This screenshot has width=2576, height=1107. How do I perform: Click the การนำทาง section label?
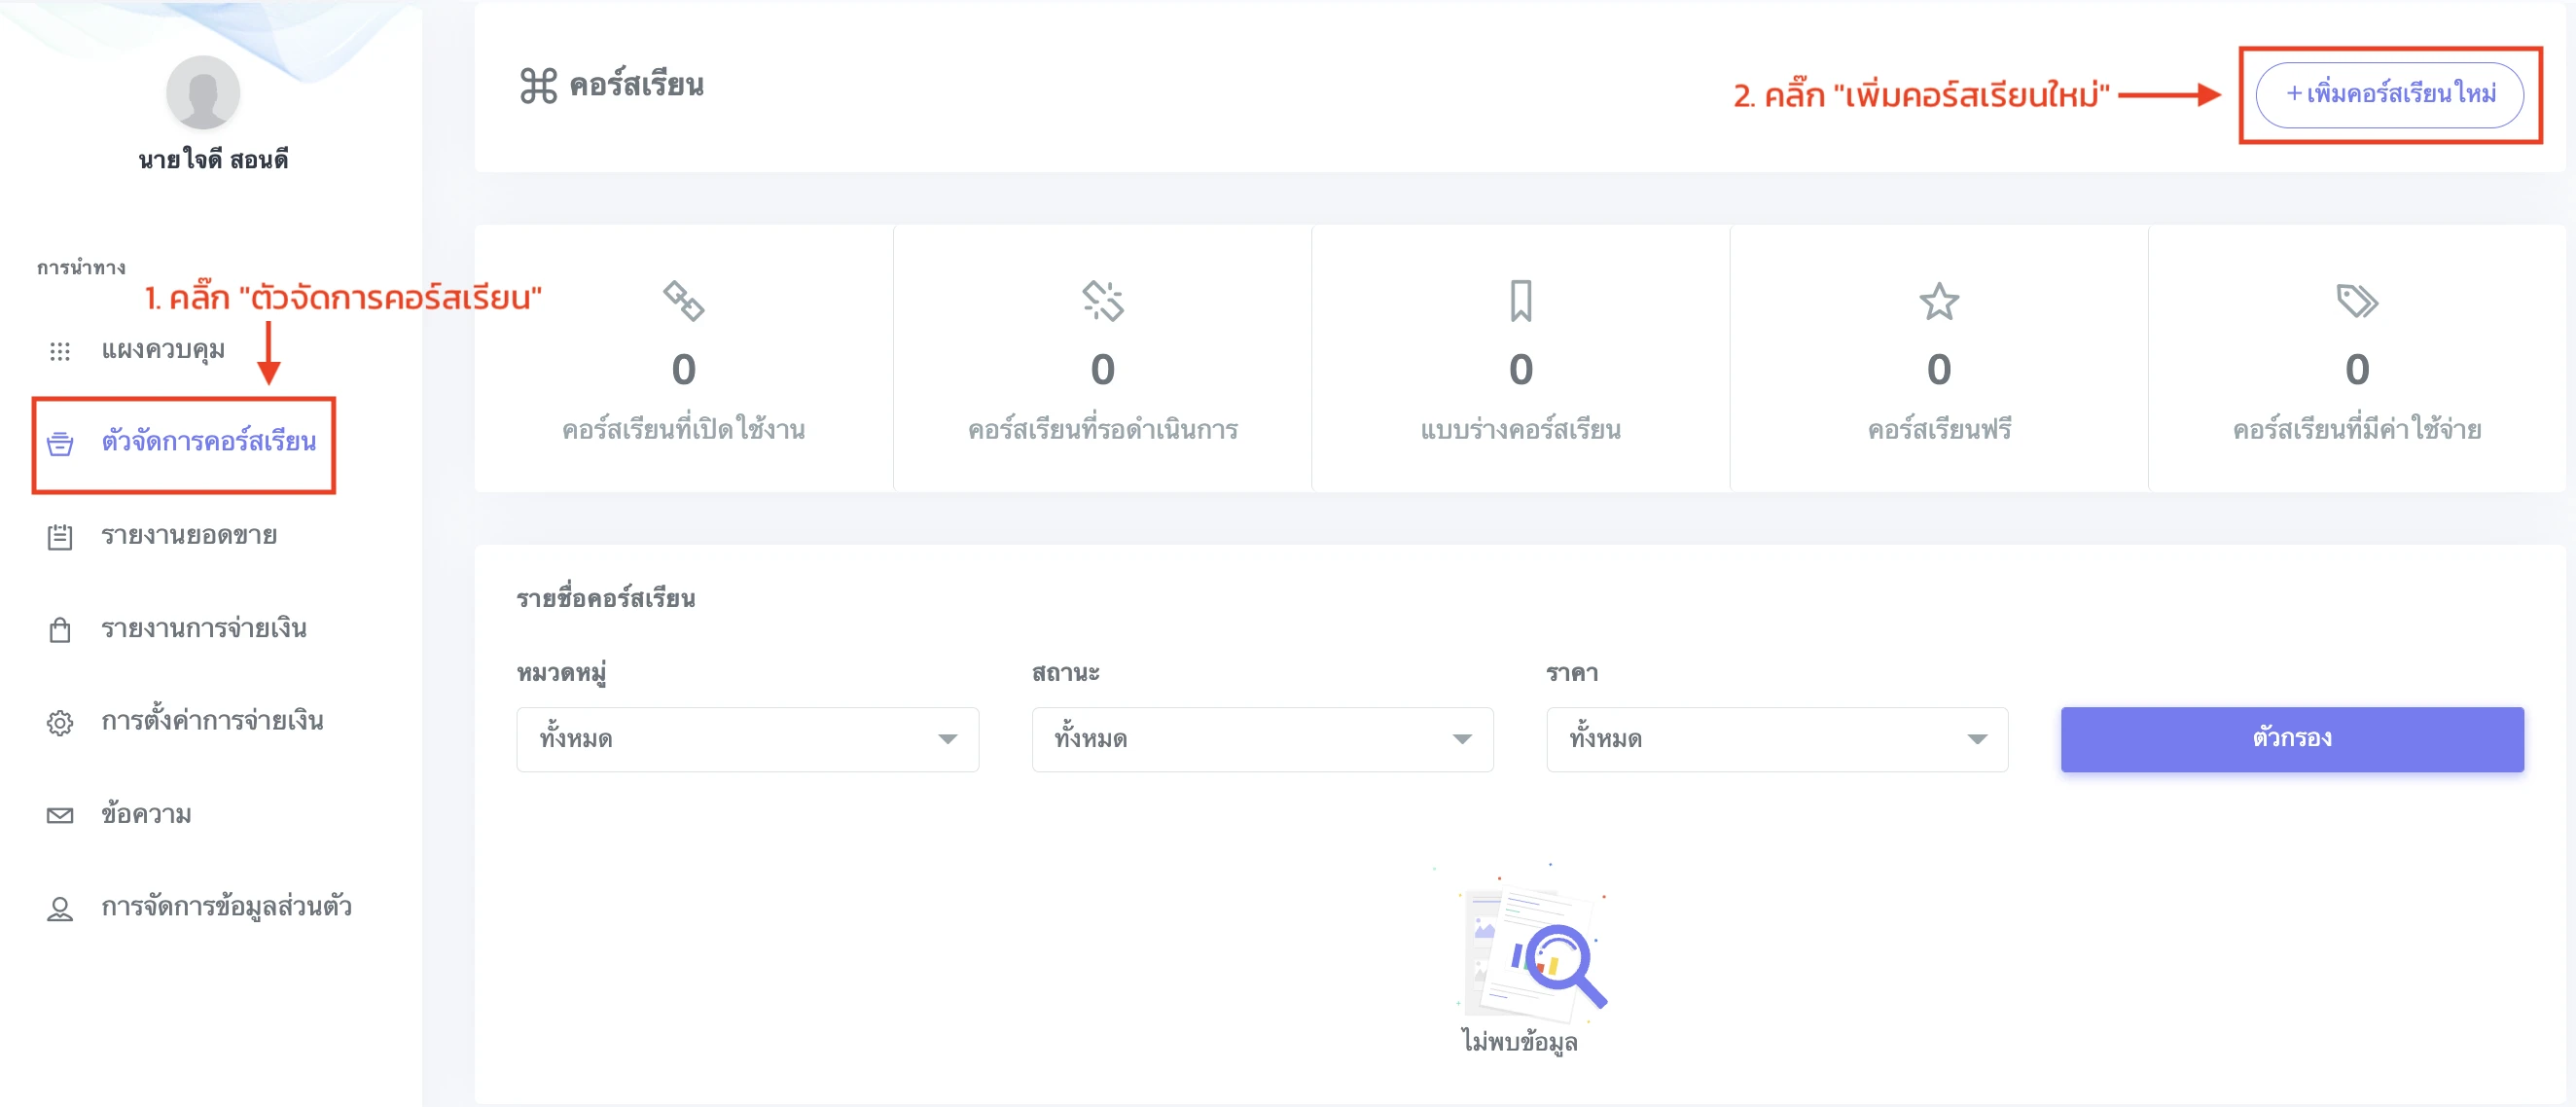pyautogui.click(x=81, y=267)
